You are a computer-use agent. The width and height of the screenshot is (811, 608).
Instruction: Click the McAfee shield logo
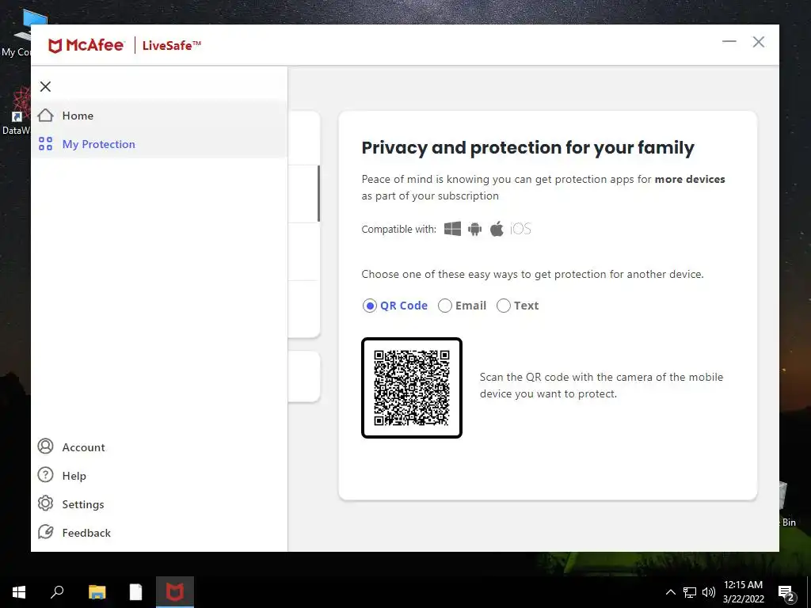point(55,45)
